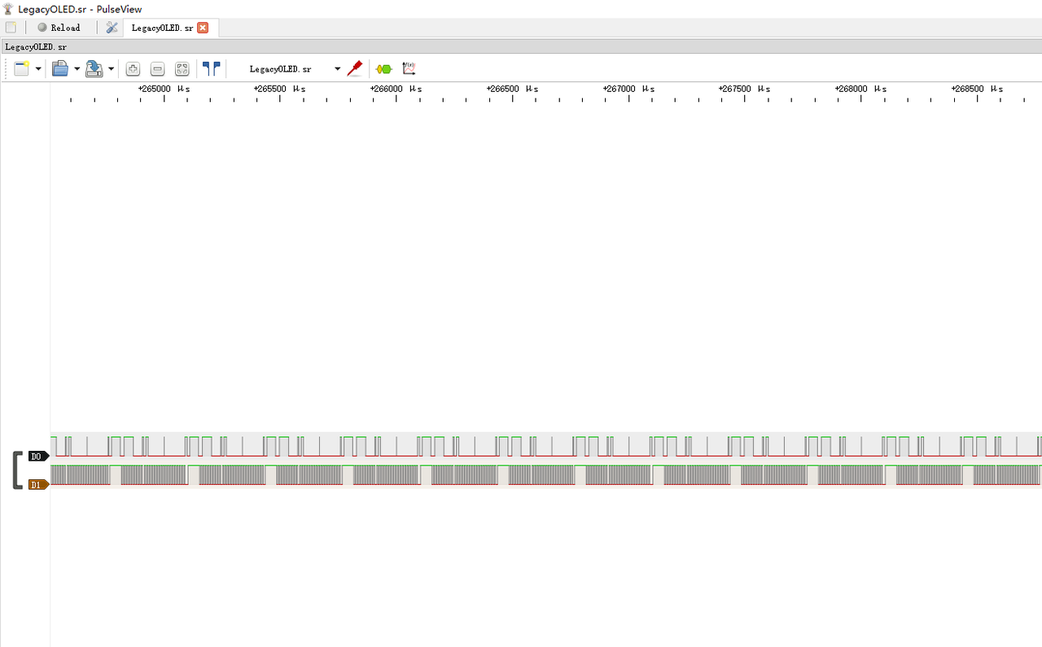Add a math signal
This screenshot has height=647, width=1042.
[x=409, y=69]
